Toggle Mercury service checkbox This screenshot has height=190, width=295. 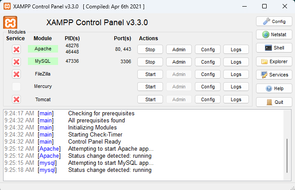tap(16, 87)
